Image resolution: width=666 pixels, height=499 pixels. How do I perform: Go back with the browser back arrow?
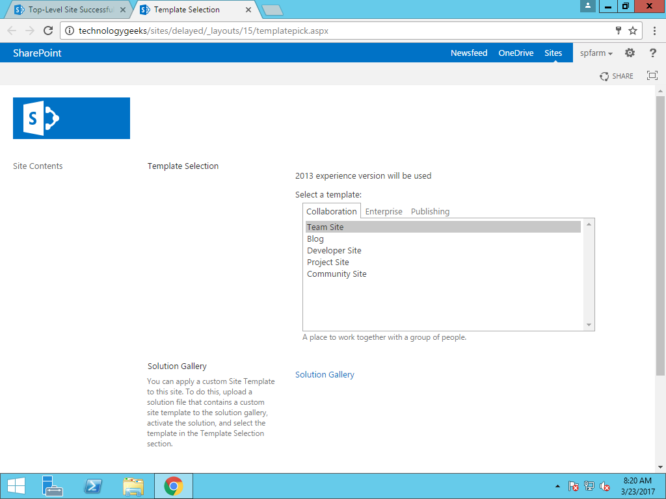point(12,31)
